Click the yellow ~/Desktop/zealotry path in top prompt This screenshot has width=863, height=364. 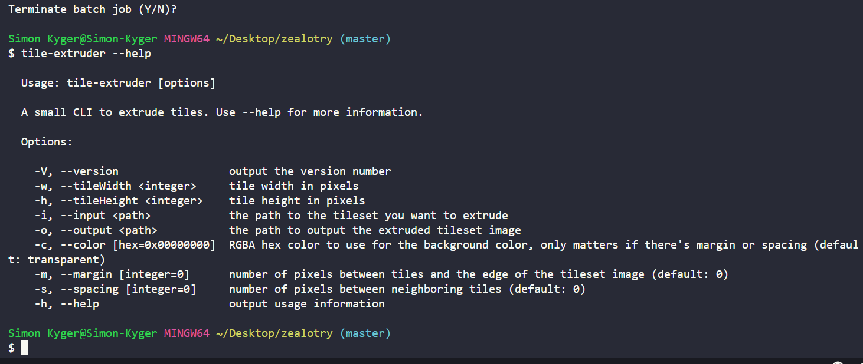[x=274, y=39]
